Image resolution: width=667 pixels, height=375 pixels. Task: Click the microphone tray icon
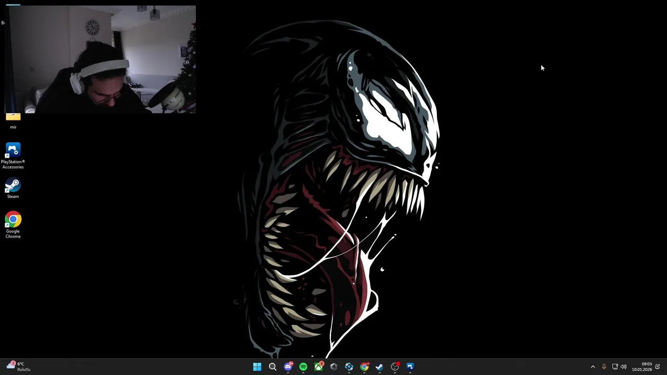pos(604,367)
